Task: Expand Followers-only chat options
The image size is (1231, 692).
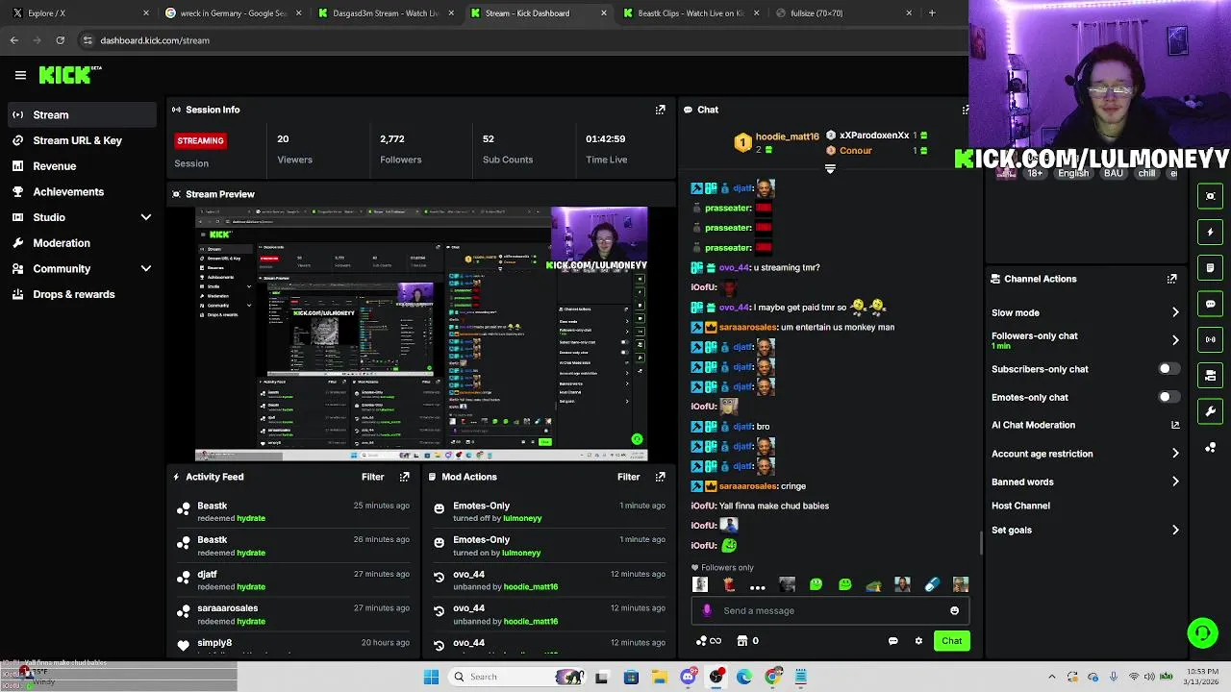Action: 1175,340
